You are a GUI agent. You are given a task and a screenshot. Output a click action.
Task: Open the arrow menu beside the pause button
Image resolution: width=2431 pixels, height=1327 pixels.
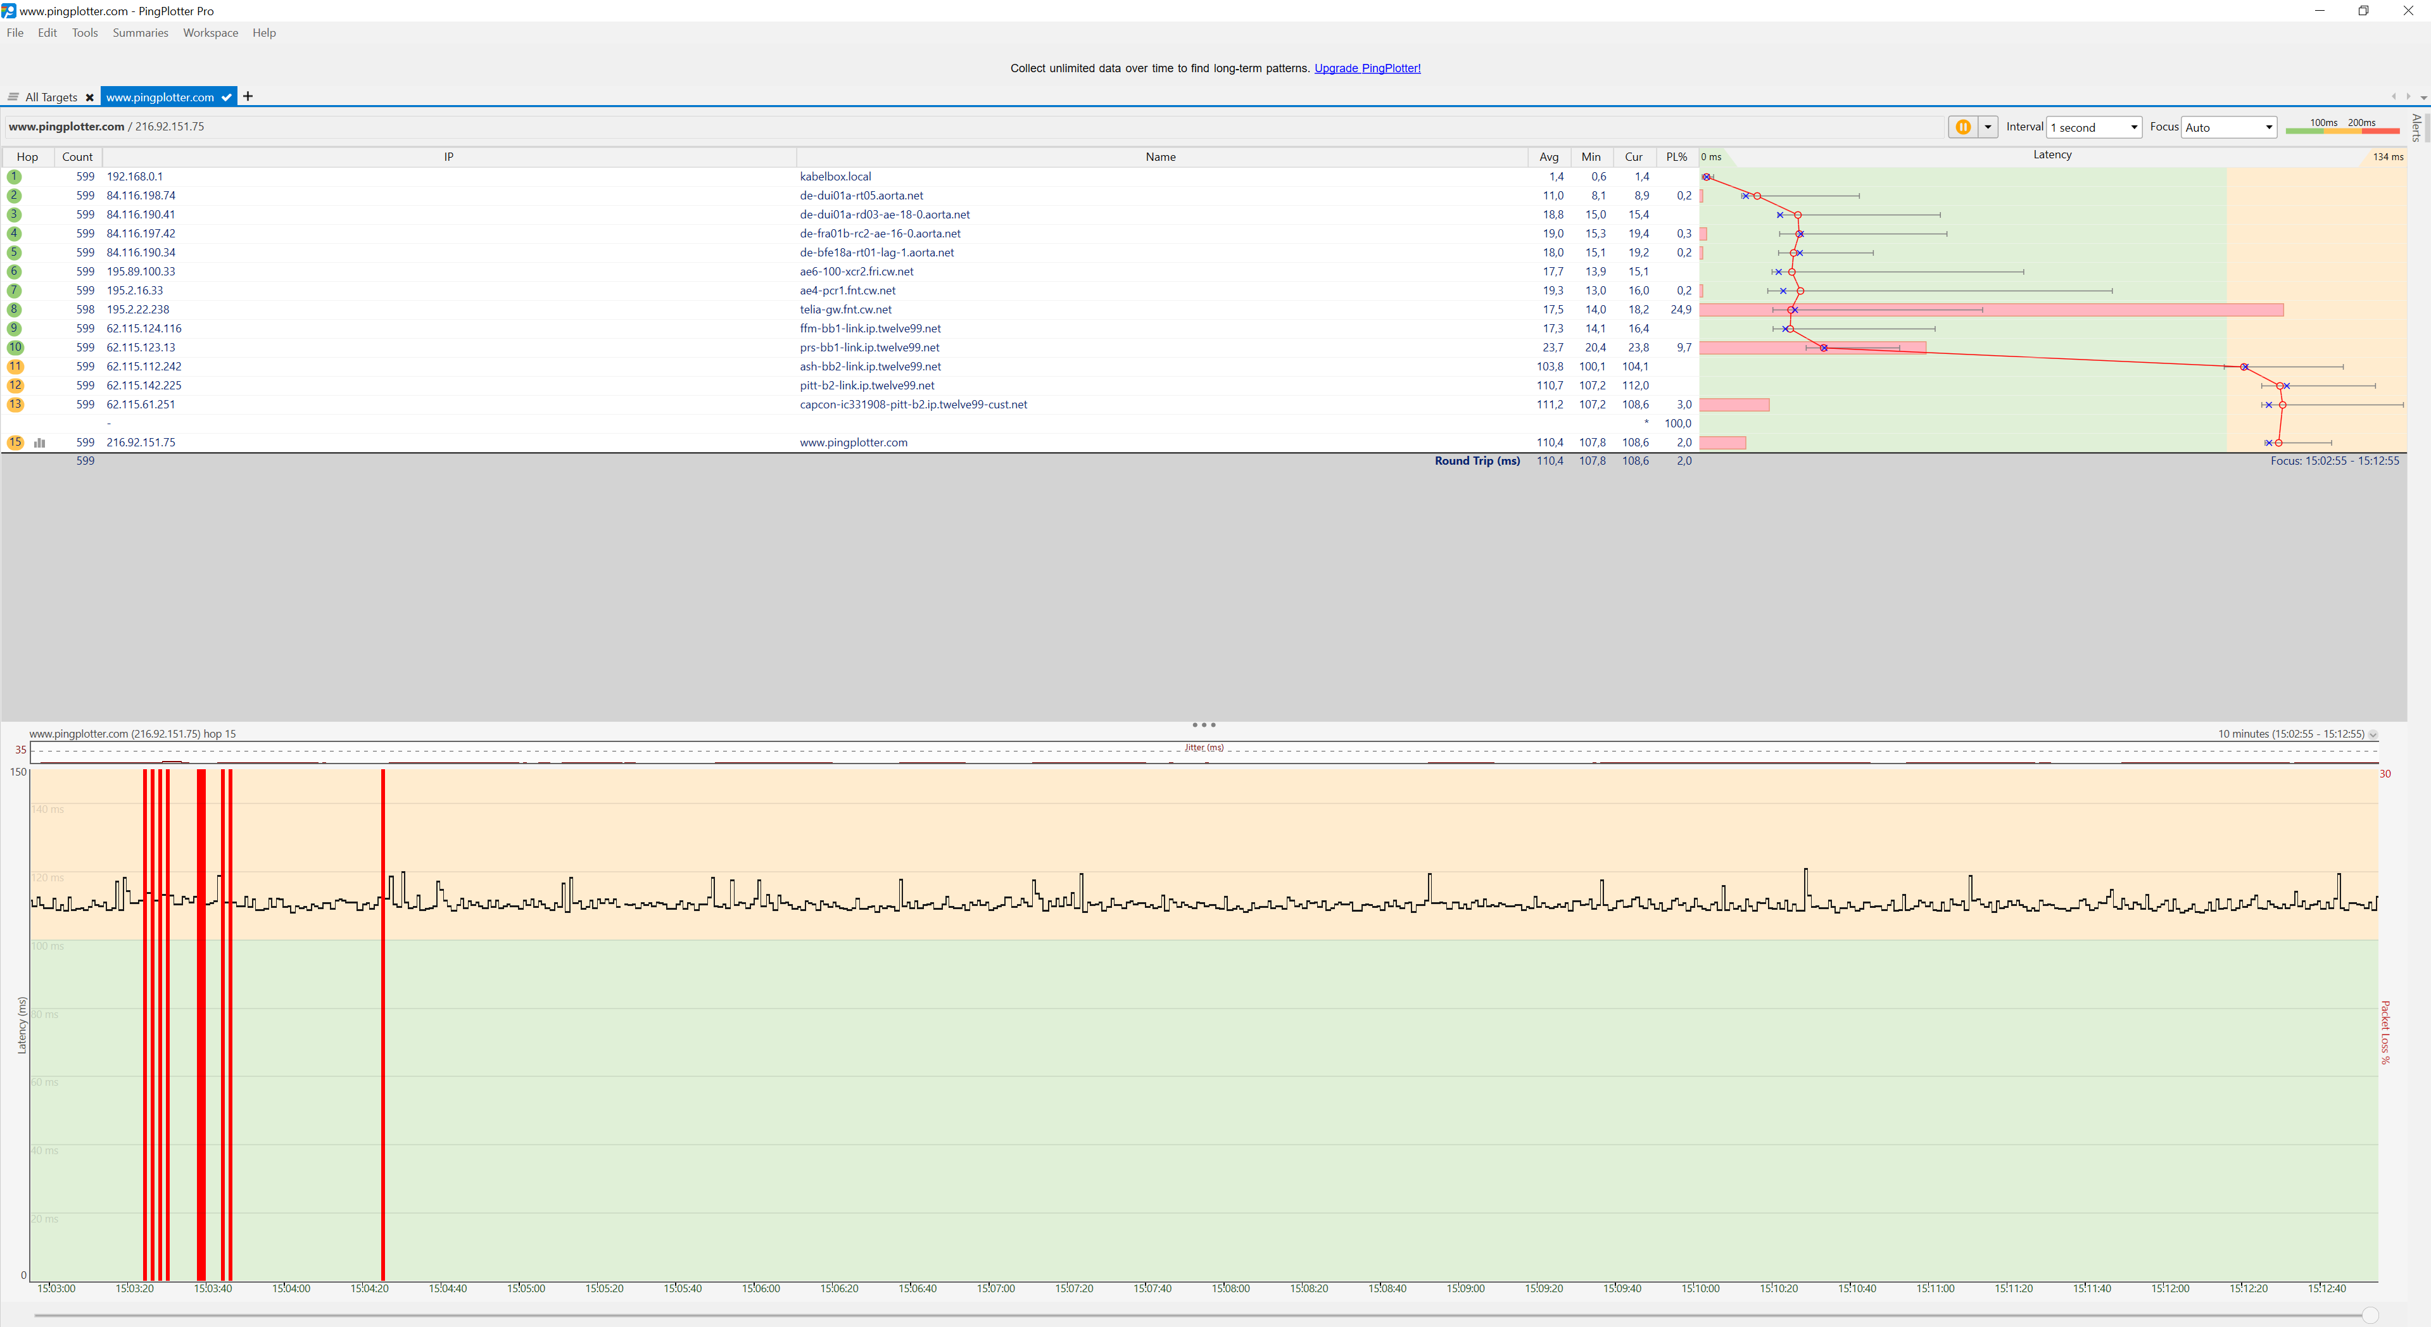point(1988,127)
